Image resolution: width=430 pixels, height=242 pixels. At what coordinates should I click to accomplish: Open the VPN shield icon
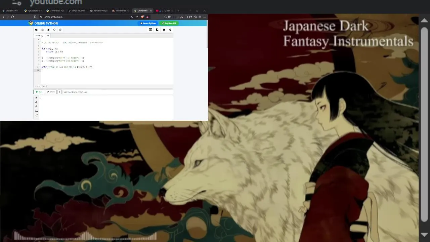point(200,17)
